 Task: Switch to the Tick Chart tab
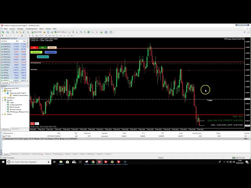coord(14,83)
